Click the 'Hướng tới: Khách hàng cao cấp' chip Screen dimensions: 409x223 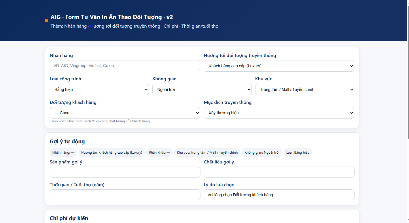pos(112,153)
